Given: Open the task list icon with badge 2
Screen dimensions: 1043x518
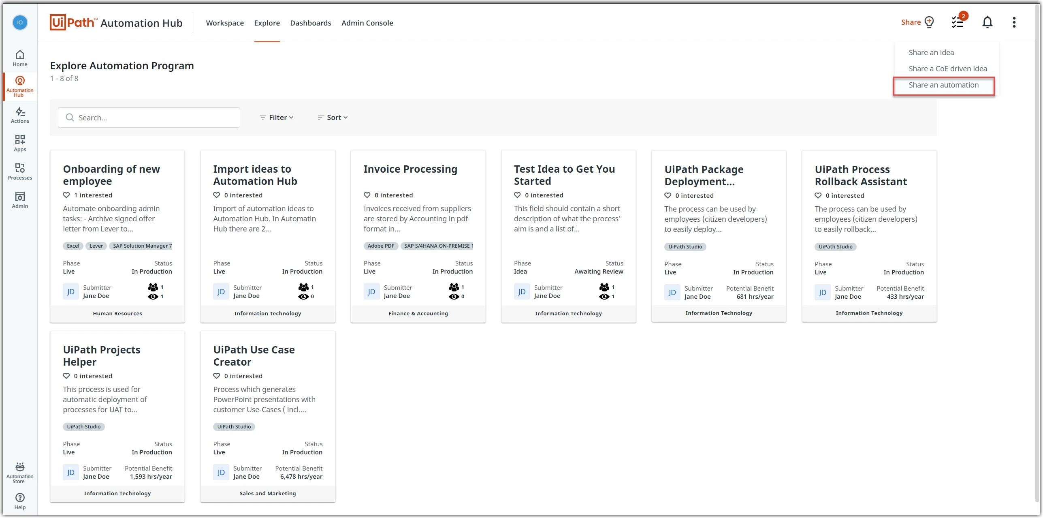Looking at the screenshot, I should point(959,21).
